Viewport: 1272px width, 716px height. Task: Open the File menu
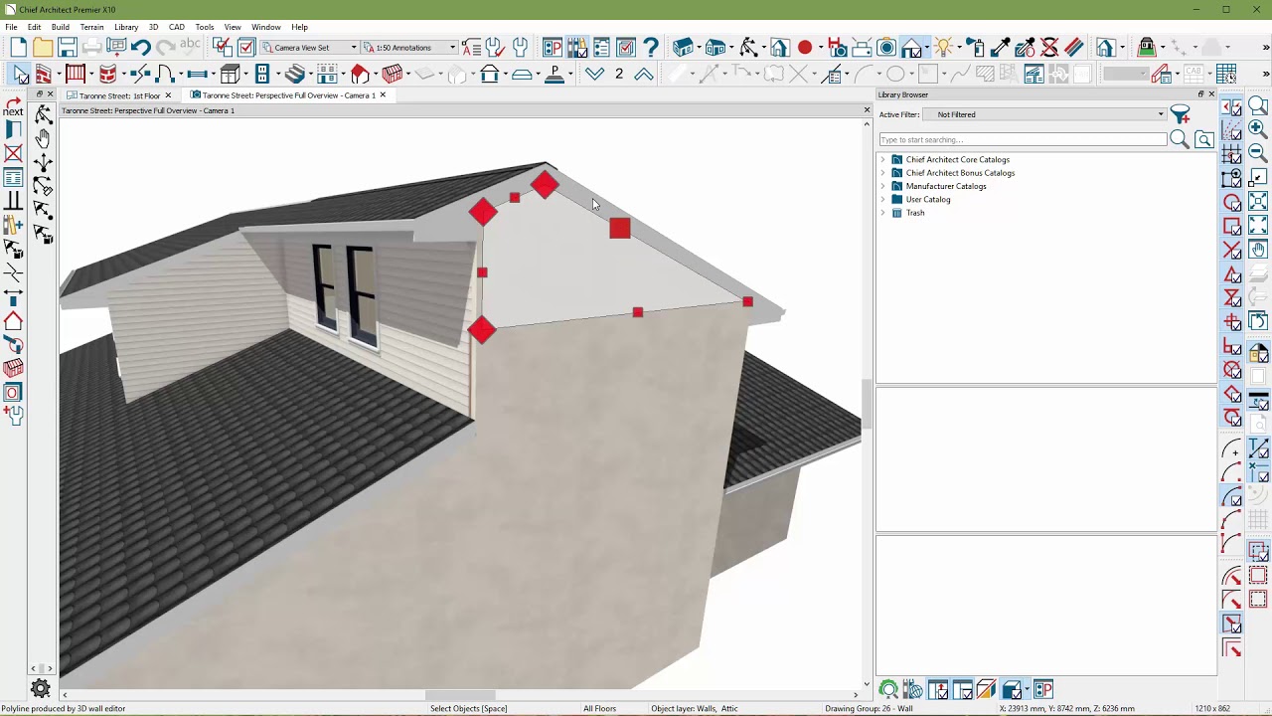11,27
